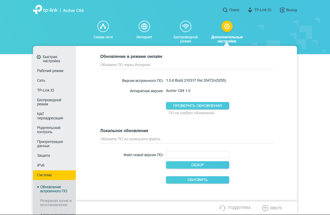
Task: Click the Быстрая настройка gear icon in sidebar
Action: tap(39, 57)
